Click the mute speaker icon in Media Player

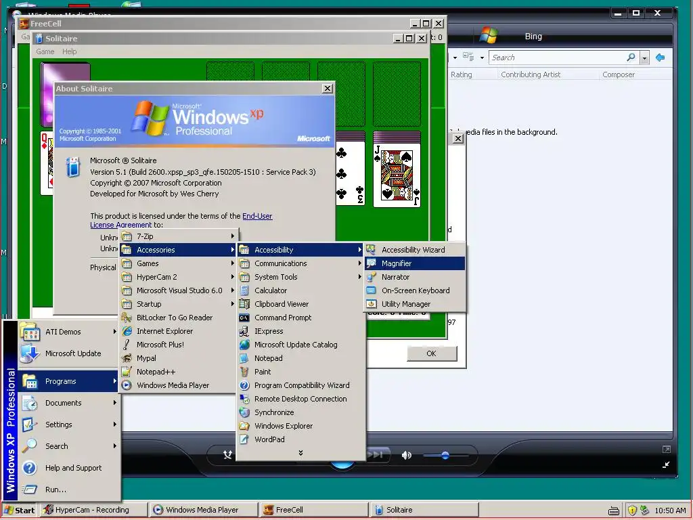pyautogui.click(x=407, y=455)
